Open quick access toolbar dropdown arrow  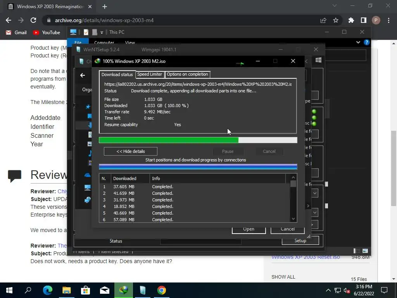click(102, 33)
